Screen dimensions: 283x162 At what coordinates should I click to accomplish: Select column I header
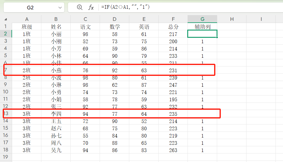click(x=261, y=19)
